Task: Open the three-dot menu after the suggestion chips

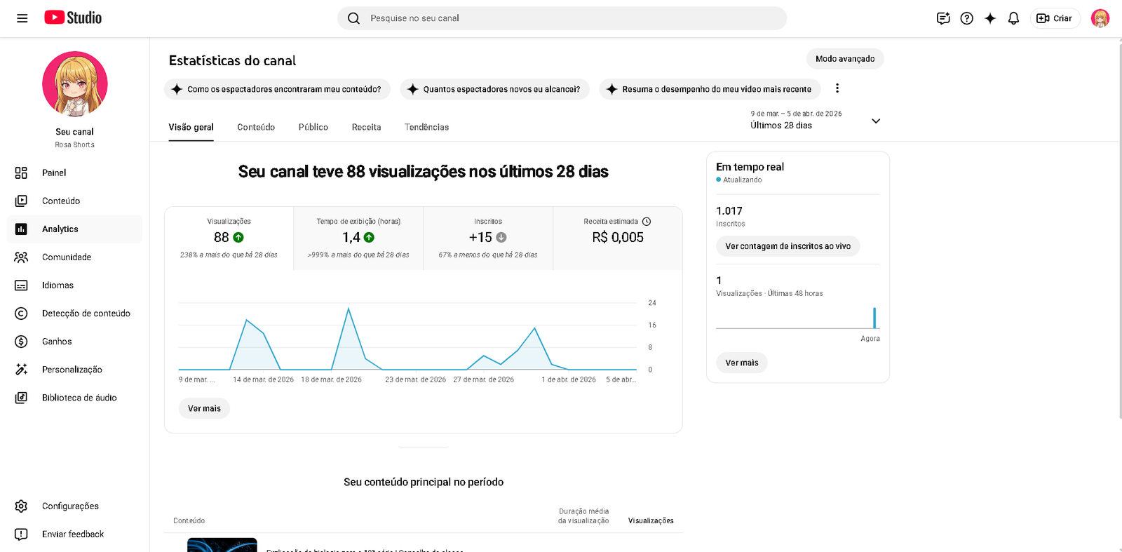Action: (x=837, y=88)
